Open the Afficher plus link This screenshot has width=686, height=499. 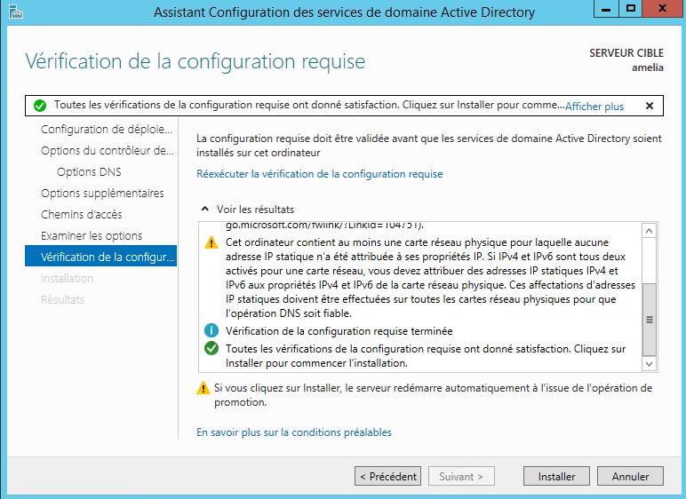pyautogui.click(x=594, y=107)
